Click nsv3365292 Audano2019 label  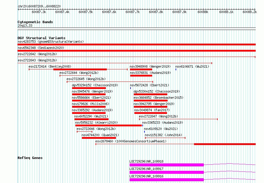(92, 110)
